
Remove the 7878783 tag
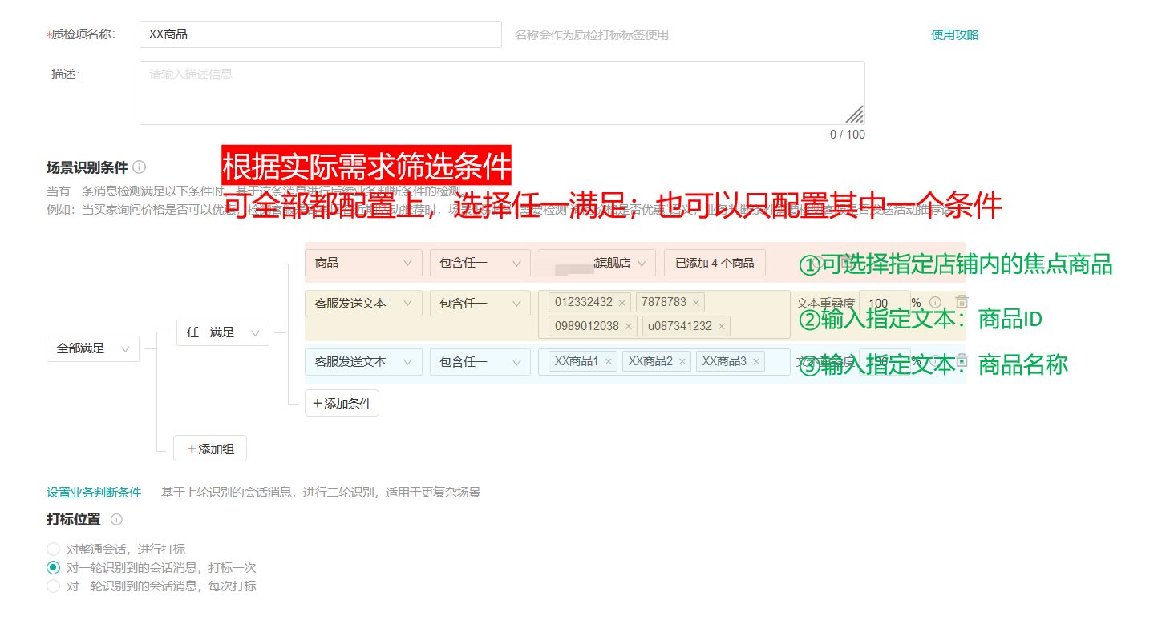point(696,303)
